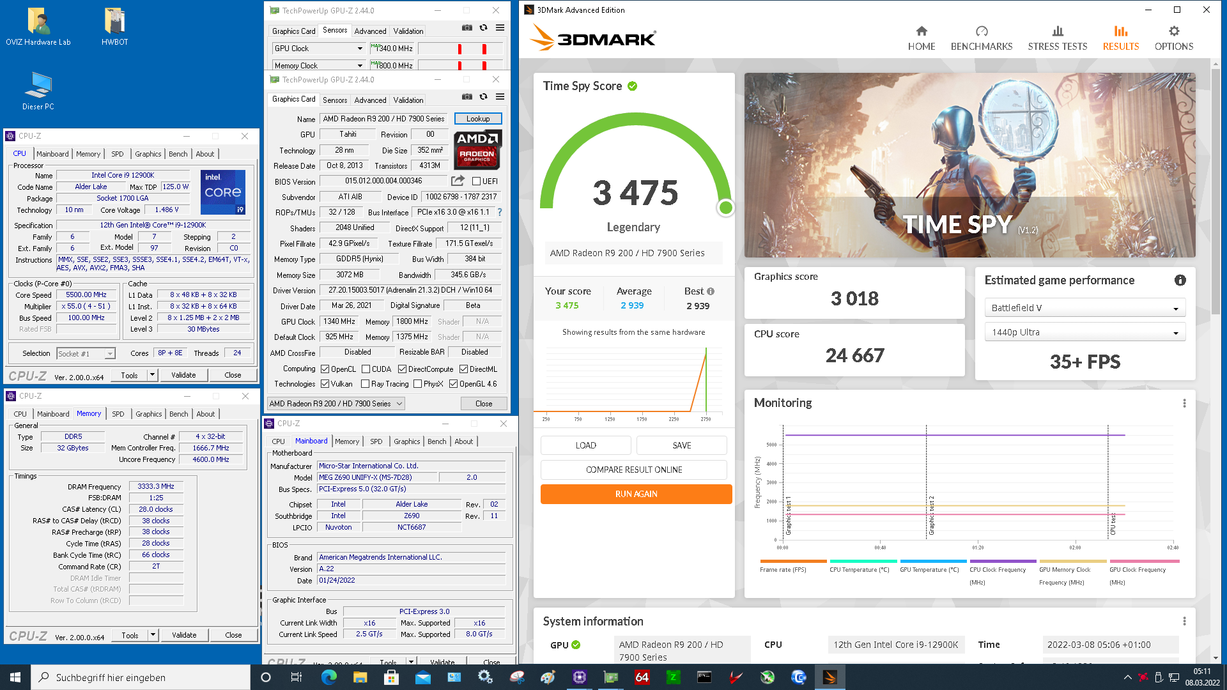Open Graphics tab in top CPU-Z window

click(x=148, y=154)
